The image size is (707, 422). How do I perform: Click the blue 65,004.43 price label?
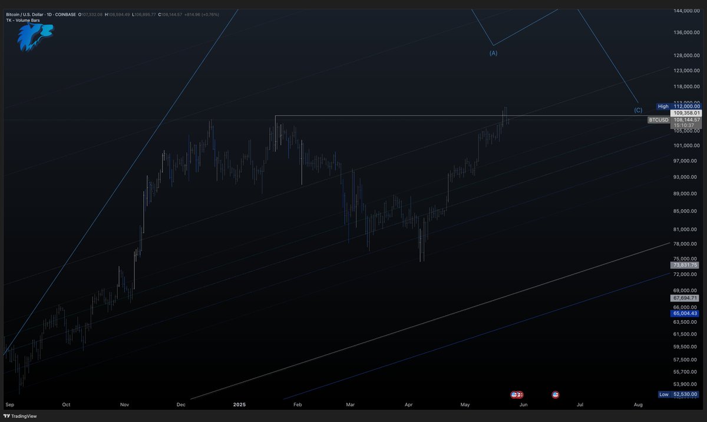(686, 314)
